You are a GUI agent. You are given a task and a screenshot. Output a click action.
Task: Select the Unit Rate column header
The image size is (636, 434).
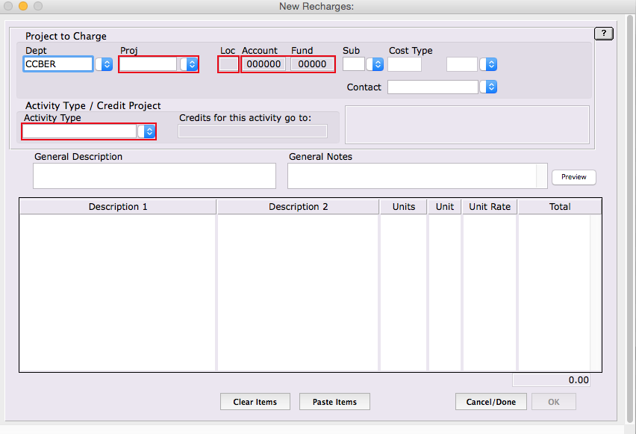pyautogui.click(x=490, y=207)
